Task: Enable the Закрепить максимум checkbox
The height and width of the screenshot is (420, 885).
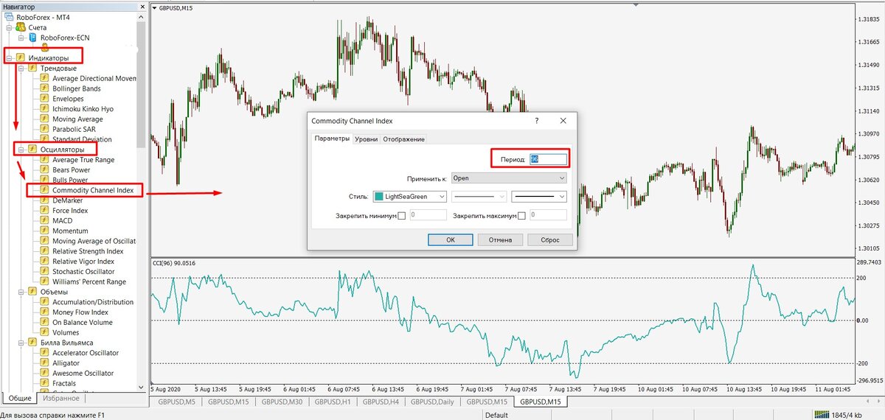Action: pos(521,216)
